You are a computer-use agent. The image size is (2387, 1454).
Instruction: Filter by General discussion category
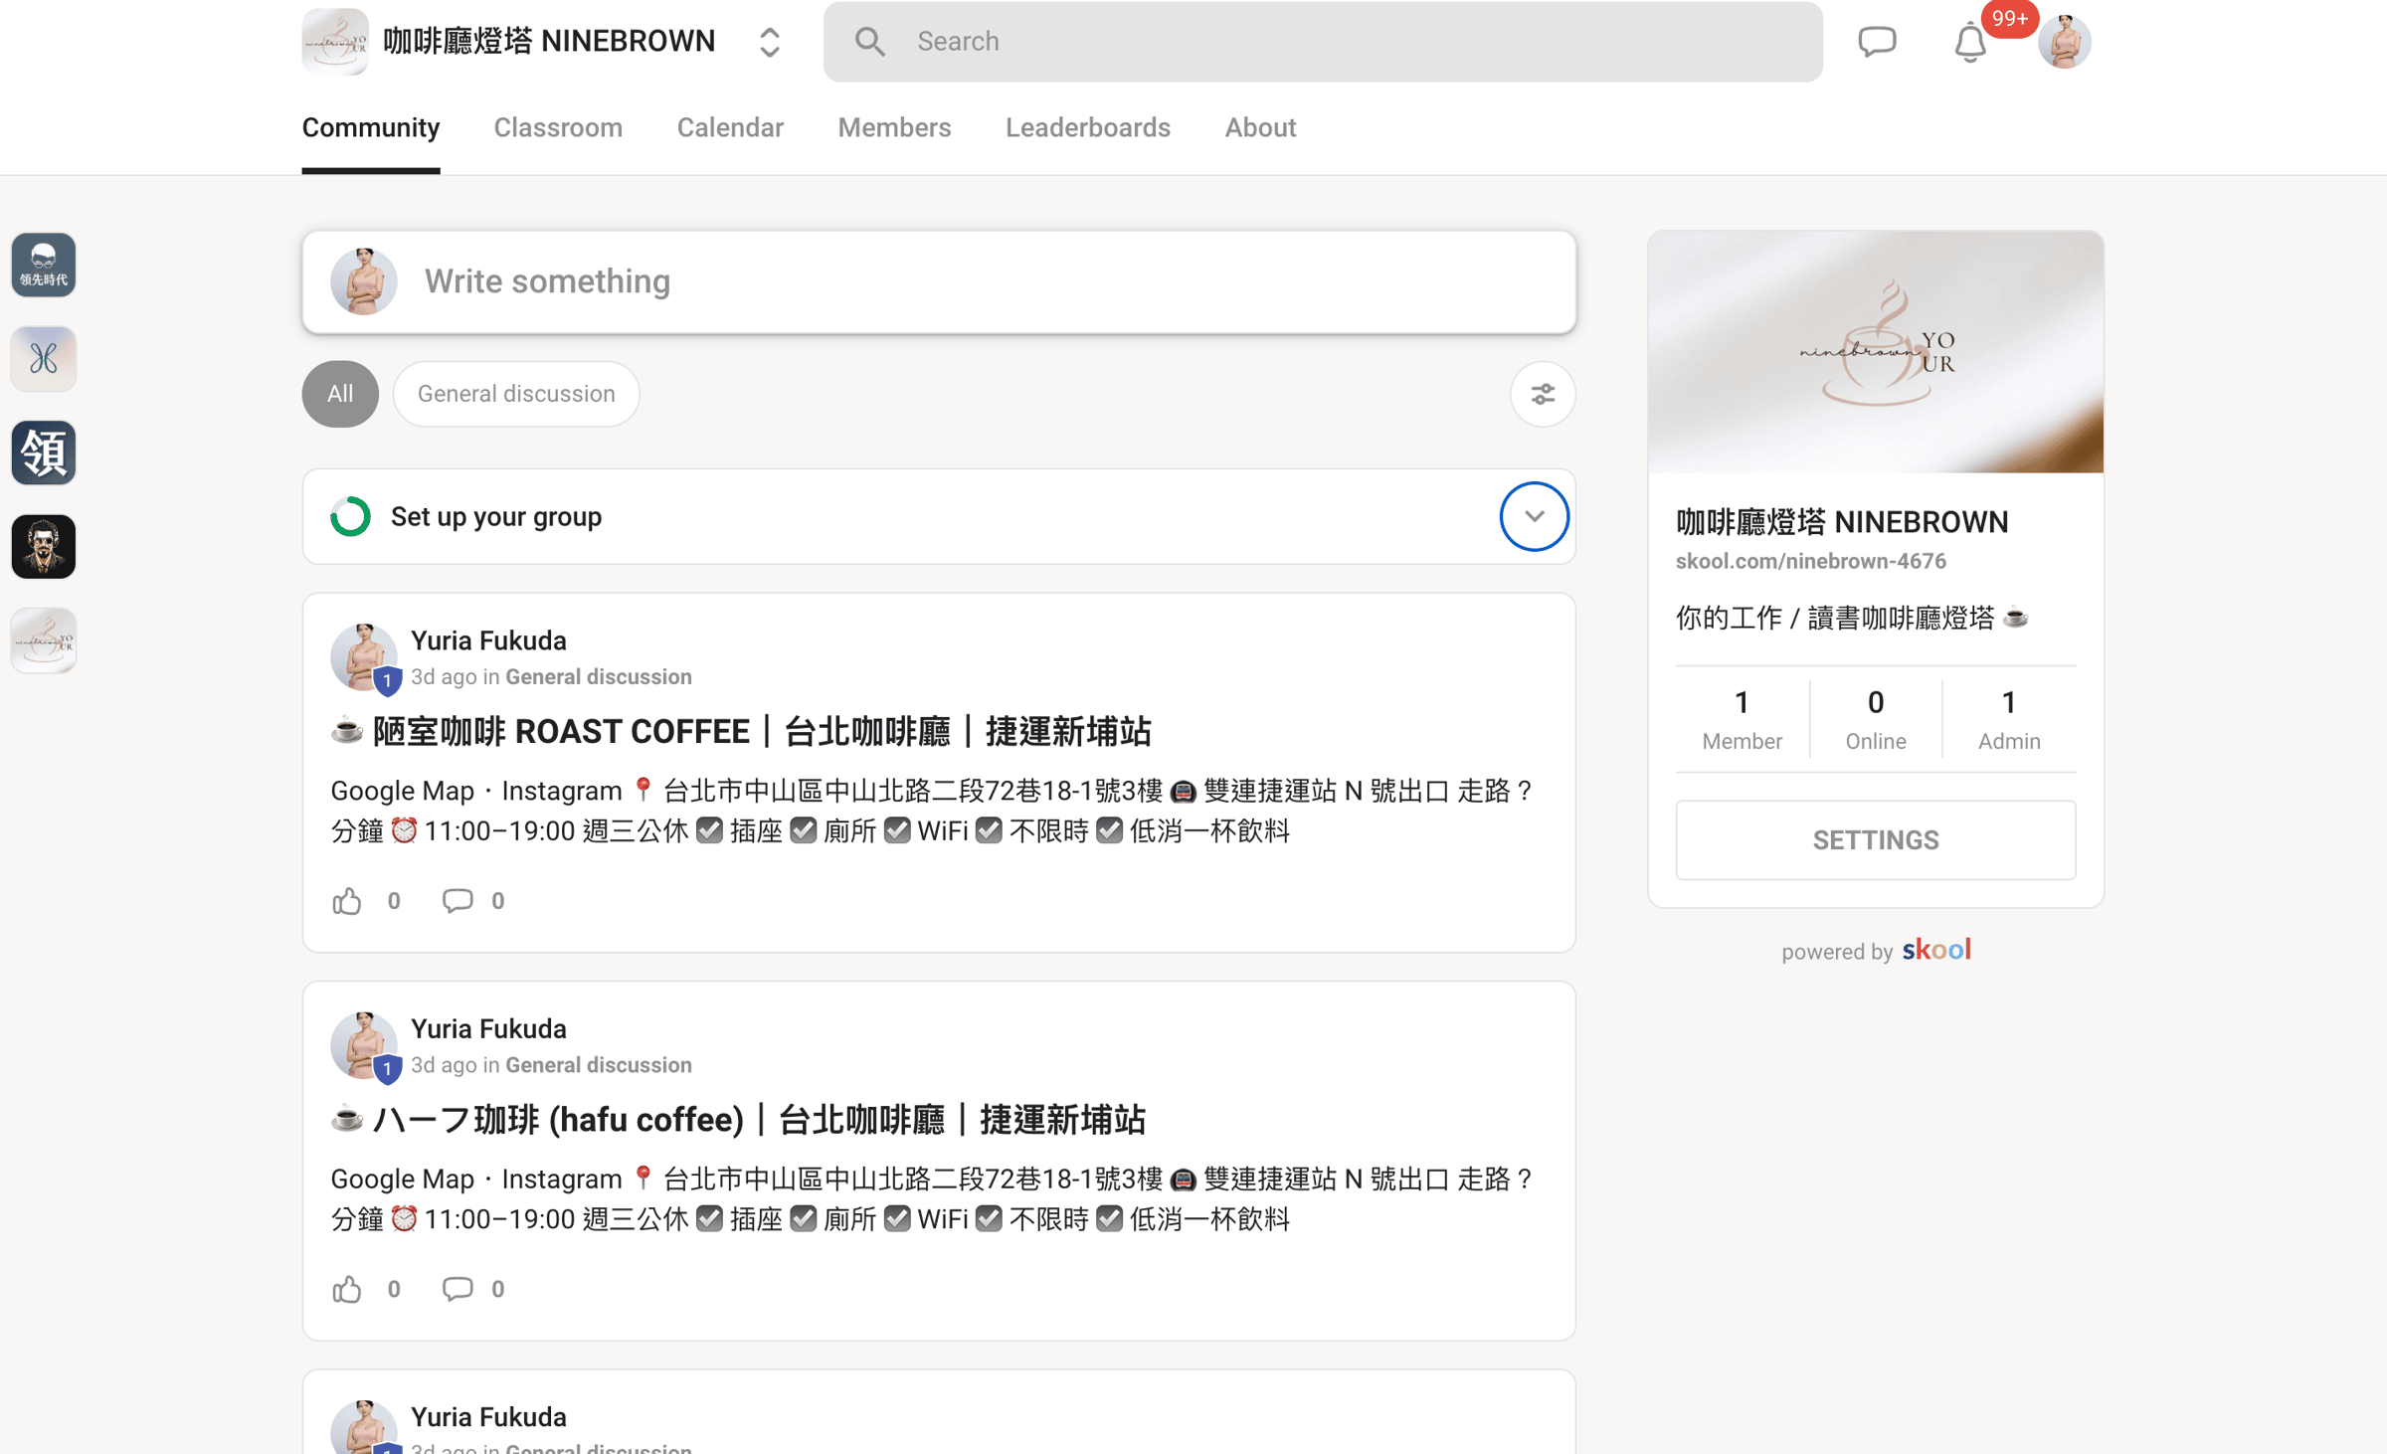(x=516, y=394)
